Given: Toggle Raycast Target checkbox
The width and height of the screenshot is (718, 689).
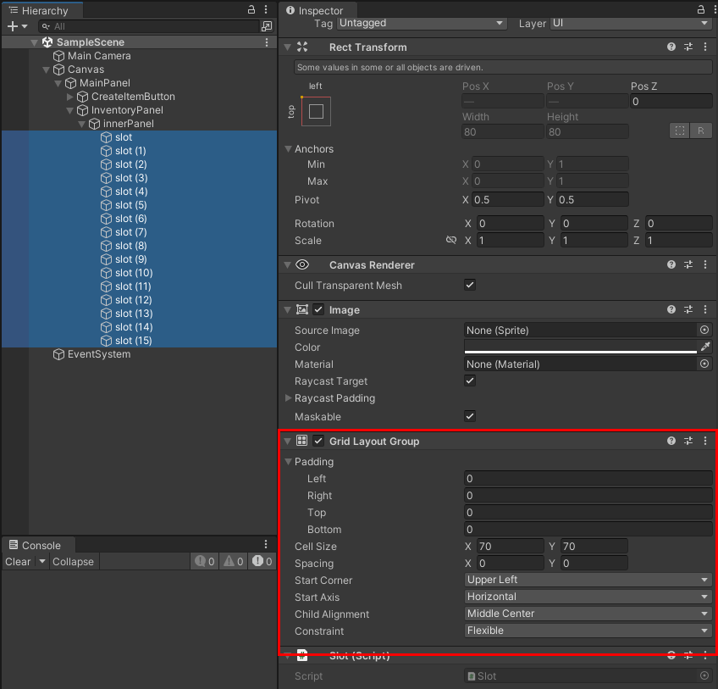Looking at the screenshot, I should coord(470,381).
